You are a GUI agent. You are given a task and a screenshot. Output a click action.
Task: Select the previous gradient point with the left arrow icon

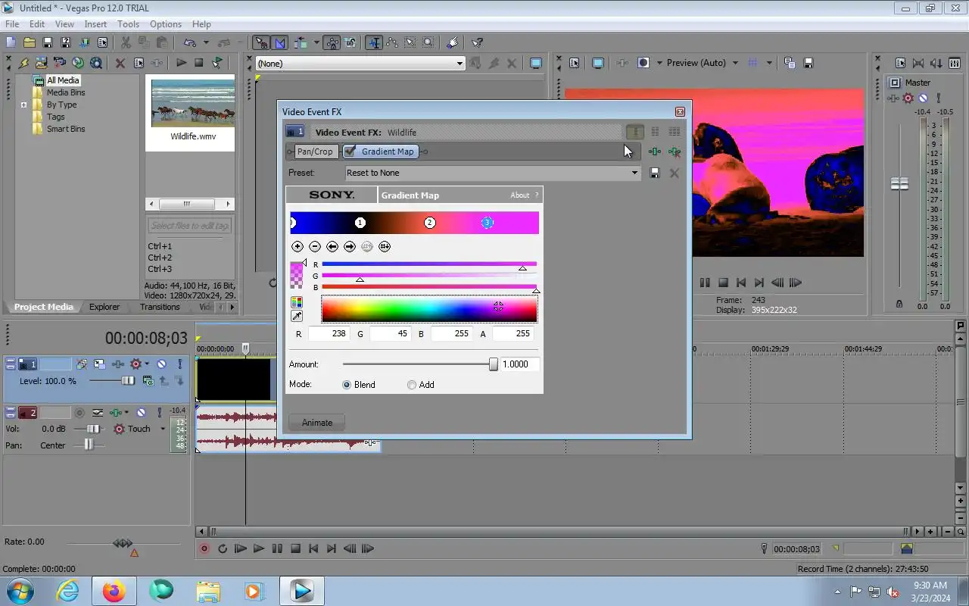coord(332,246)
